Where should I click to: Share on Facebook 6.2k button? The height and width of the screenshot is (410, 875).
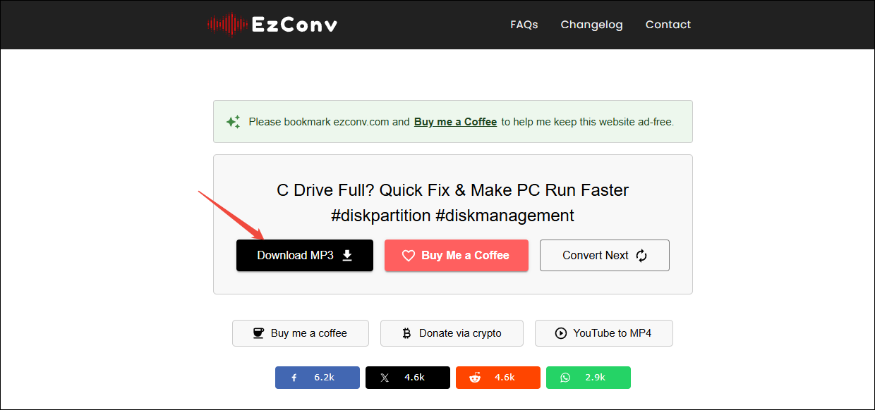tap(318, 378)
